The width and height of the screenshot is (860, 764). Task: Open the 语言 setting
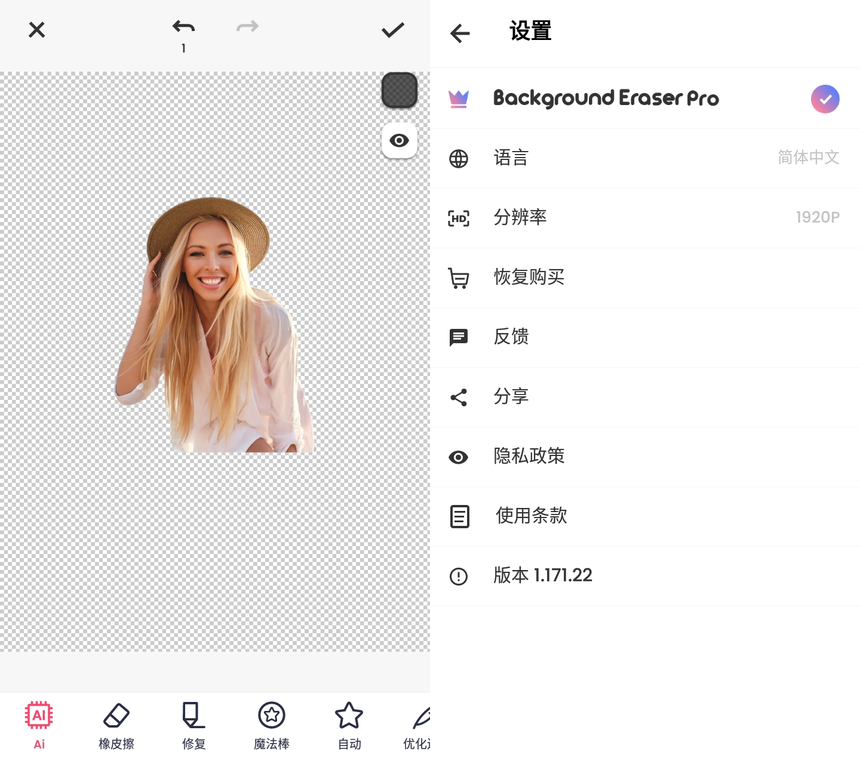click(x=645, y=158)
